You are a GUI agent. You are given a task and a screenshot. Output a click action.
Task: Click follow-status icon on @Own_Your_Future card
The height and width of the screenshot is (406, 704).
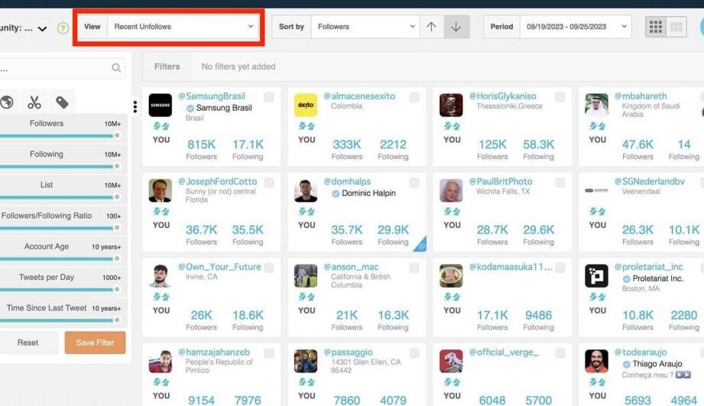[x=161, y=297]
